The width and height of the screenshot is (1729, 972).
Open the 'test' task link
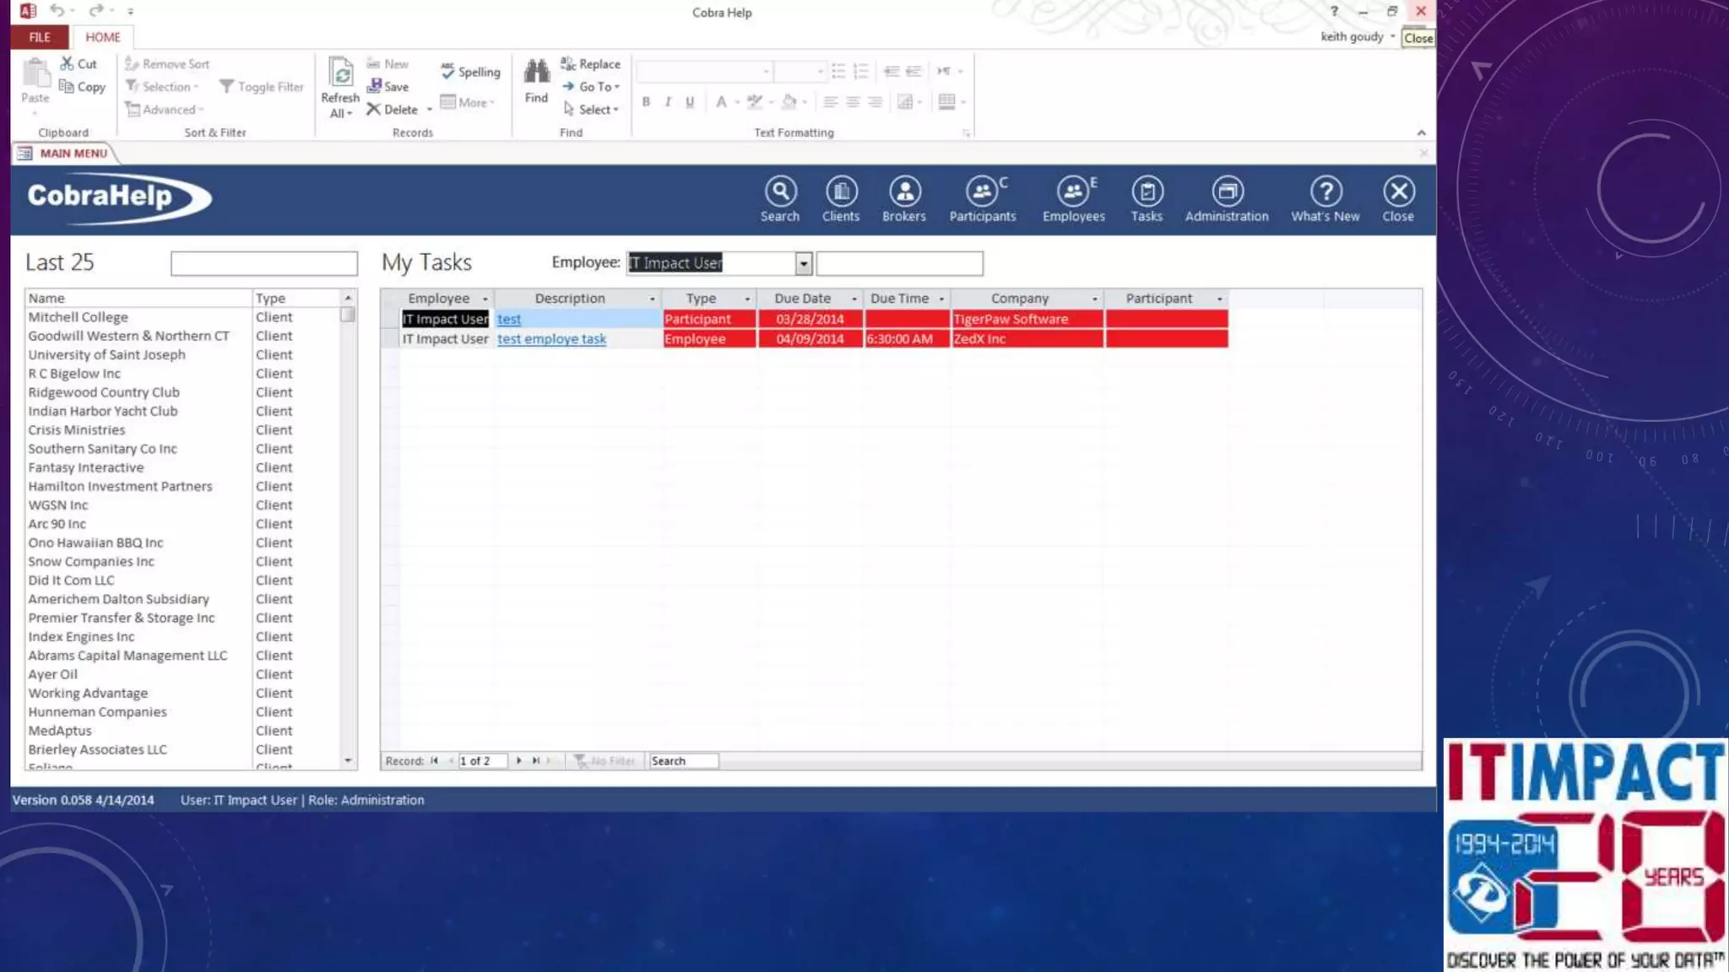509,319
